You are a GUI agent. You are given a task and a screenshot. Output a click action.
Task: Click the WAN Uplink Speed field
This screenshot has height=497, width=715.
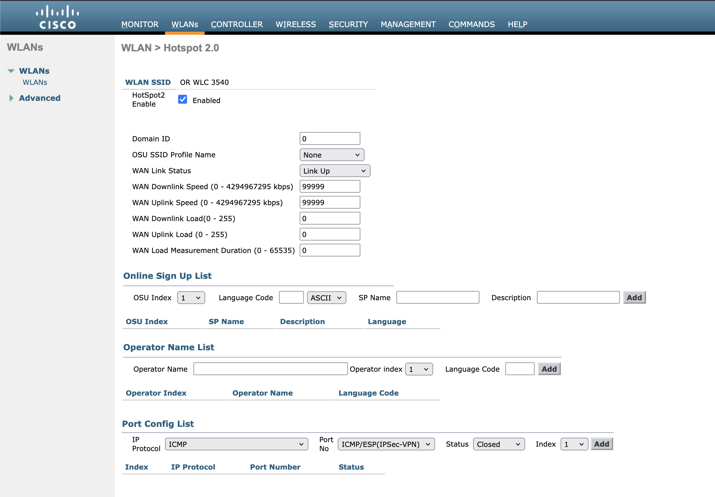point(330,202)
